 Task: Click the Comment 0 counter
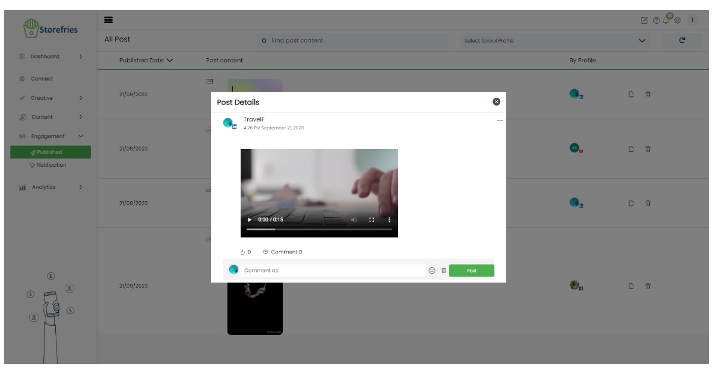pyautogui.click(x=282, y=252)
